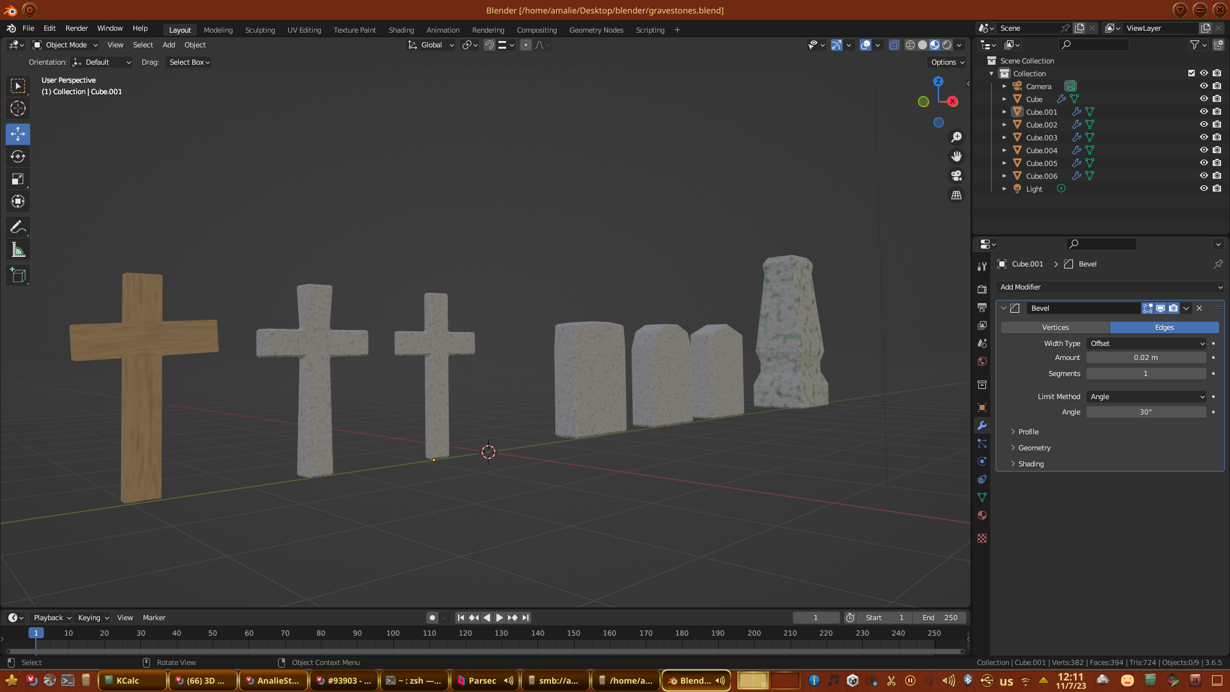The image size is (1230, 692).
Task: Toggle the Collection exclude checkbox
Action: [1192, 73]
